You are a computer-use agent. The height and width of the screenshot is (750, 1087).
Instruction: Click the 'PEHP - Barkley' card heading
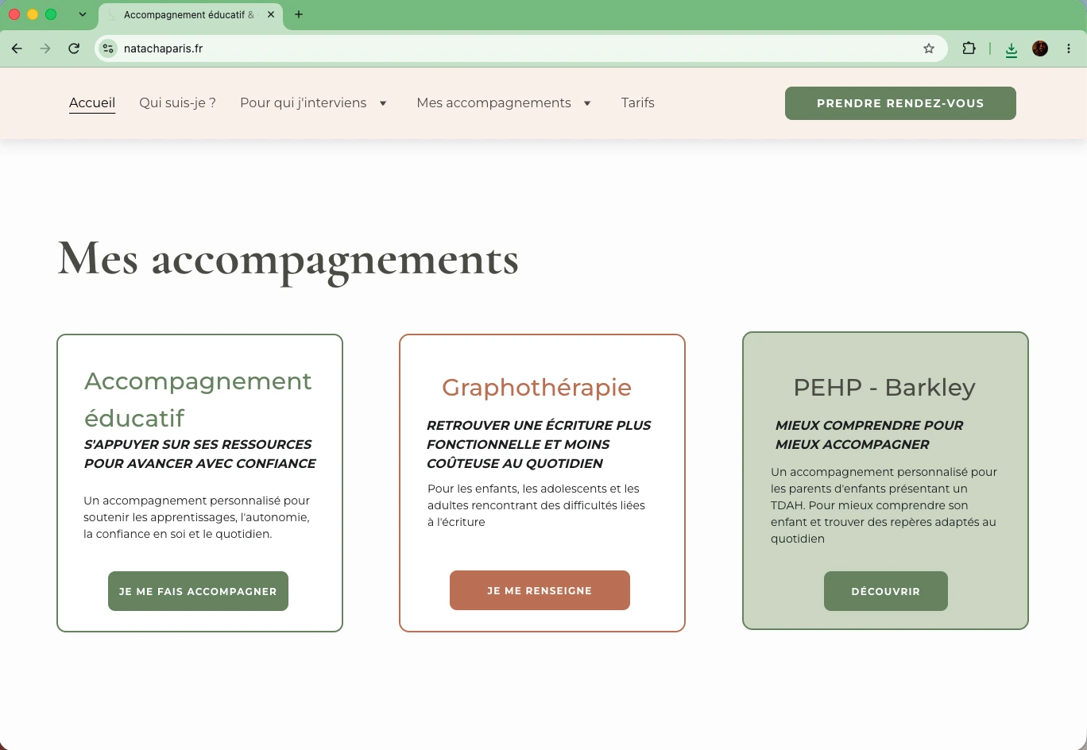[884, 387]
